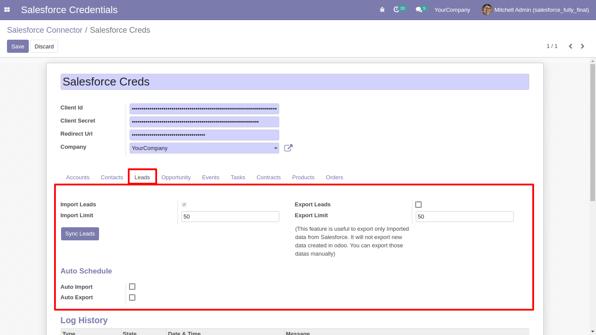Switch to the Opportunity tab
This screenshot has height=335, width=596.
(x=176, y=177)
